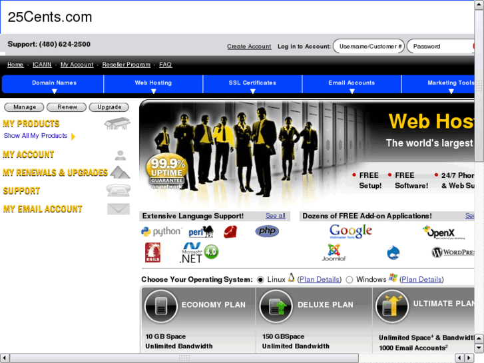Screen dimensions: 484x363
Task: Open See all under Extensive Language Support
Action: pos(276,216)
